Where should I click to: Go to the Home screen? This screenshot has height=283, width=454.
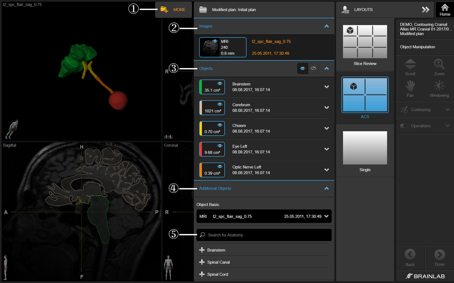445,10
